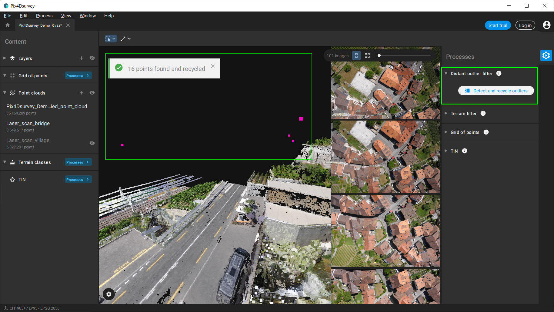554x312 pixels.
Task: Select the Pix4Dsurvey_Dem…ied_point_cloud entry
Action: pos(49,109)
